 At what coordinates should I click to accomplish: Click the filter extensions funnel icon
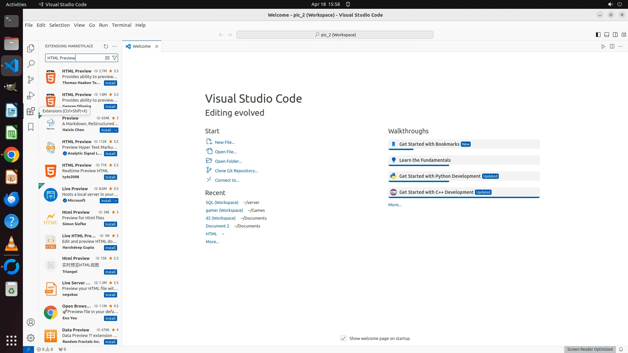coord(114,58)
